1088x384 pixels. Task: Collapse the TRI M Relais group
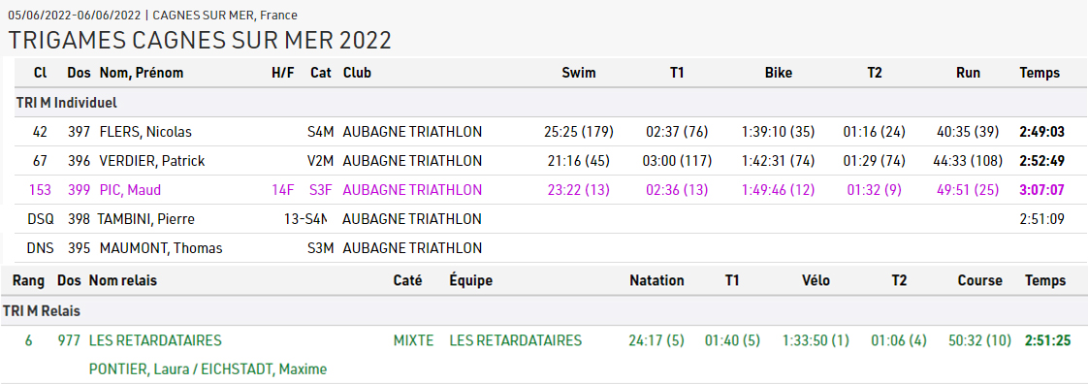coord(41,311)
